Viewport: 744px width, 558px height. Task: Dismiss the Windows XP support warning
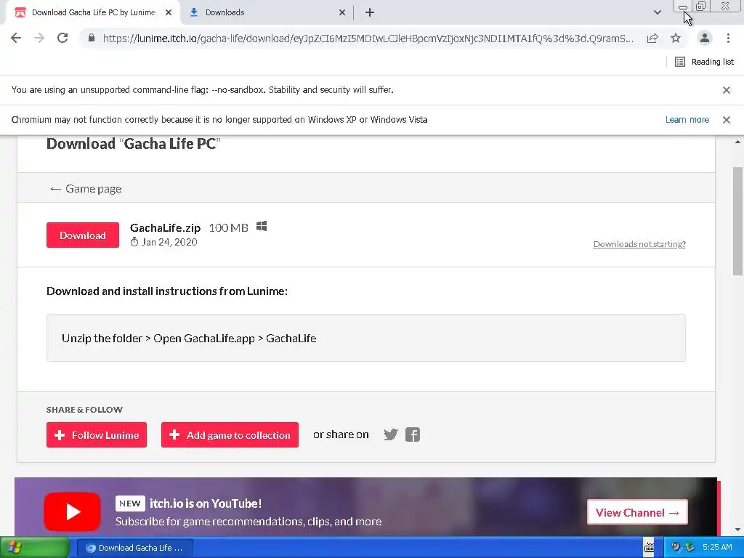pyautogui.click(x=726, y=120)
